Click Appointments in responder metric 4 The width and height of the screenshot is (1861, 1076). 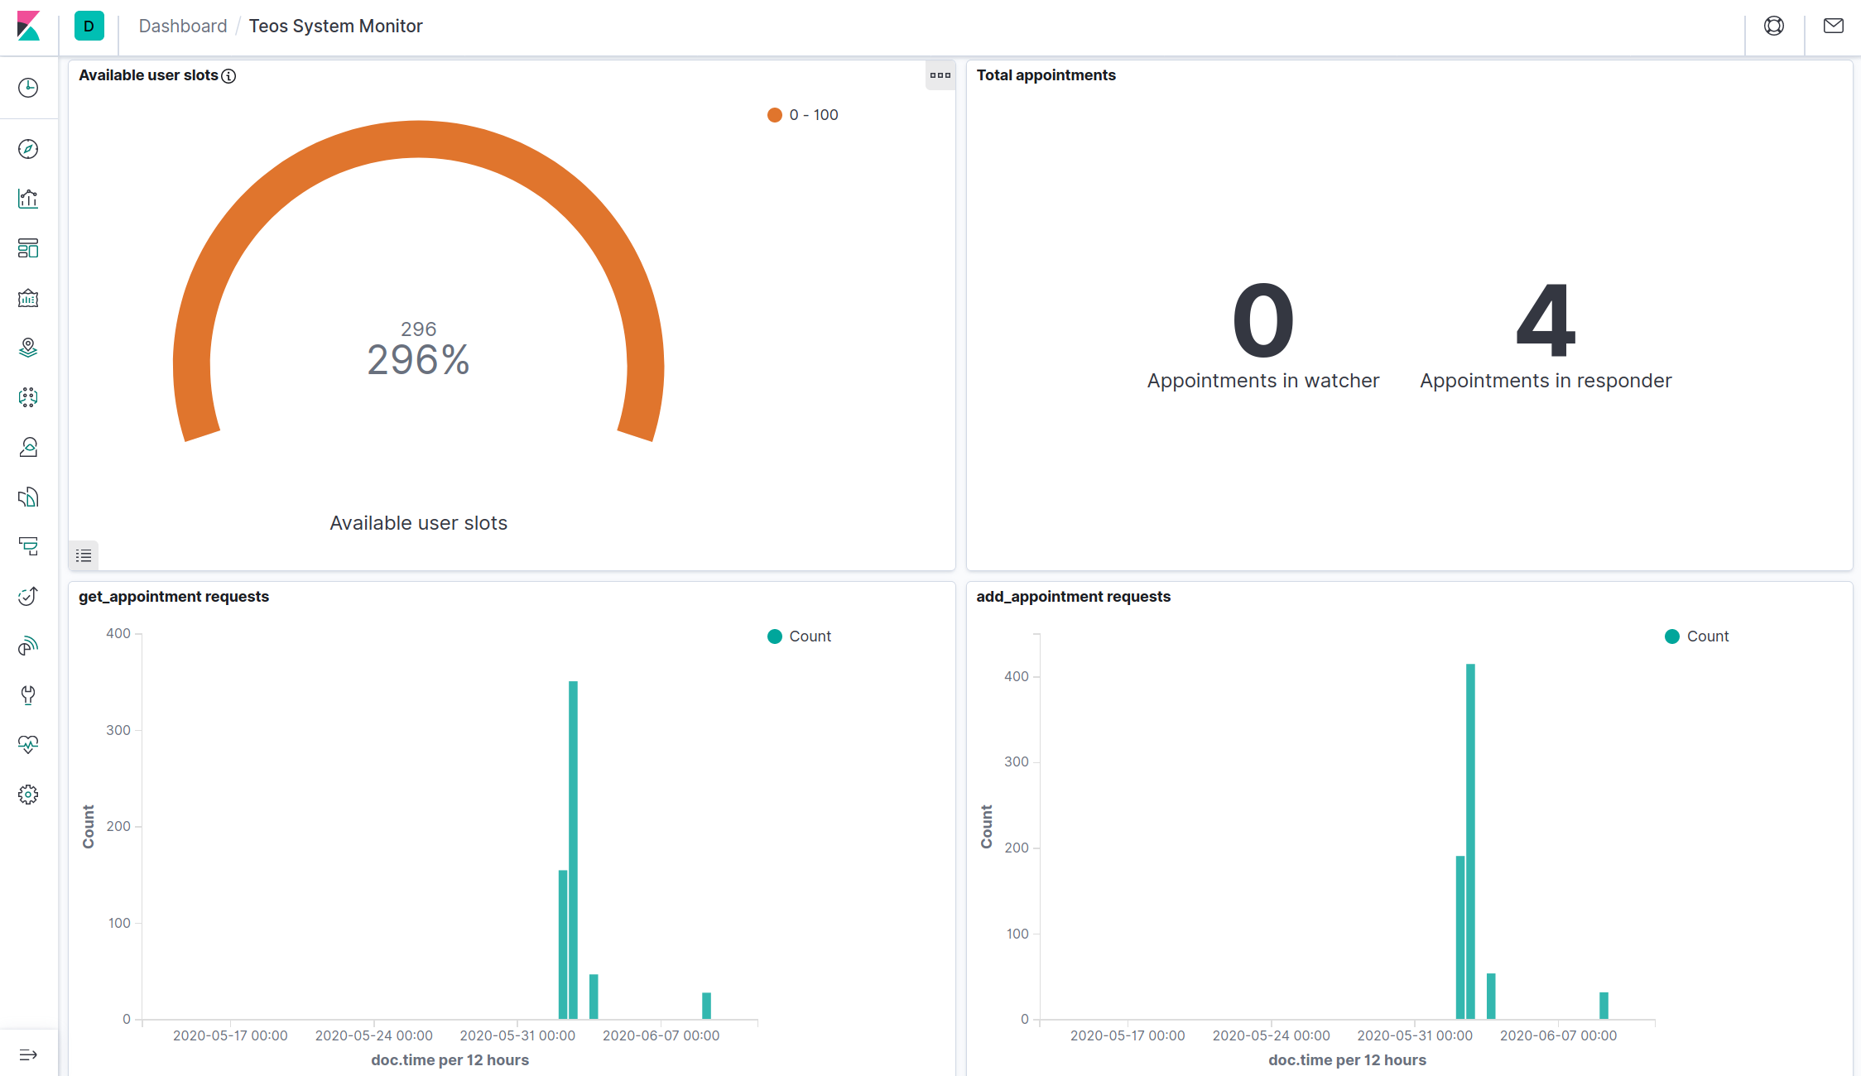coord(1546,319)
